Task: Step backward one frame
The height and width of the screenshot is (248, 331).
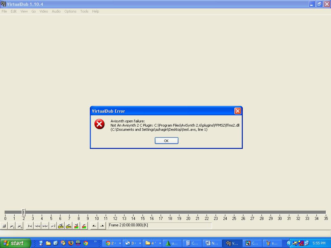Action: coord(37,226)
